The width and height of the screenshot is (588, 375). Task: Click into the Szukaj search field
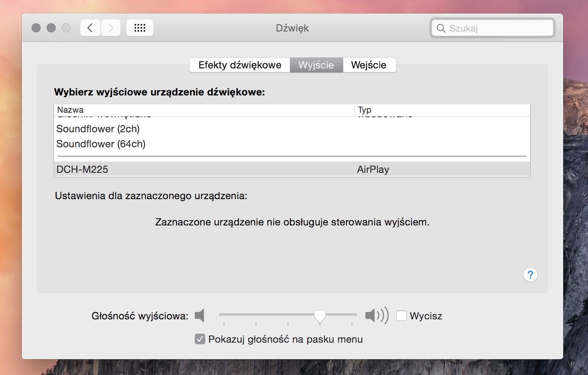pyautogui.click(x=493, y=28)
